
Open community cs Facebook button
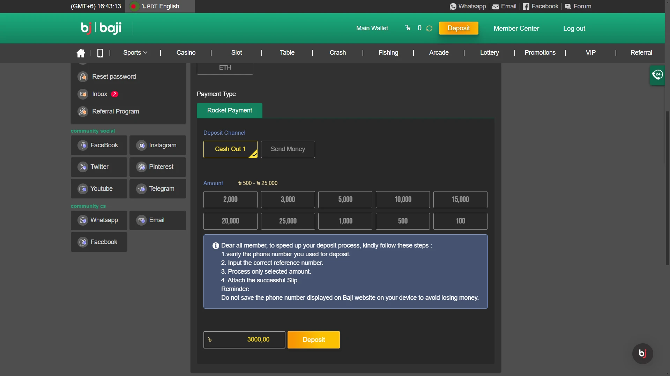click(99, 242)
